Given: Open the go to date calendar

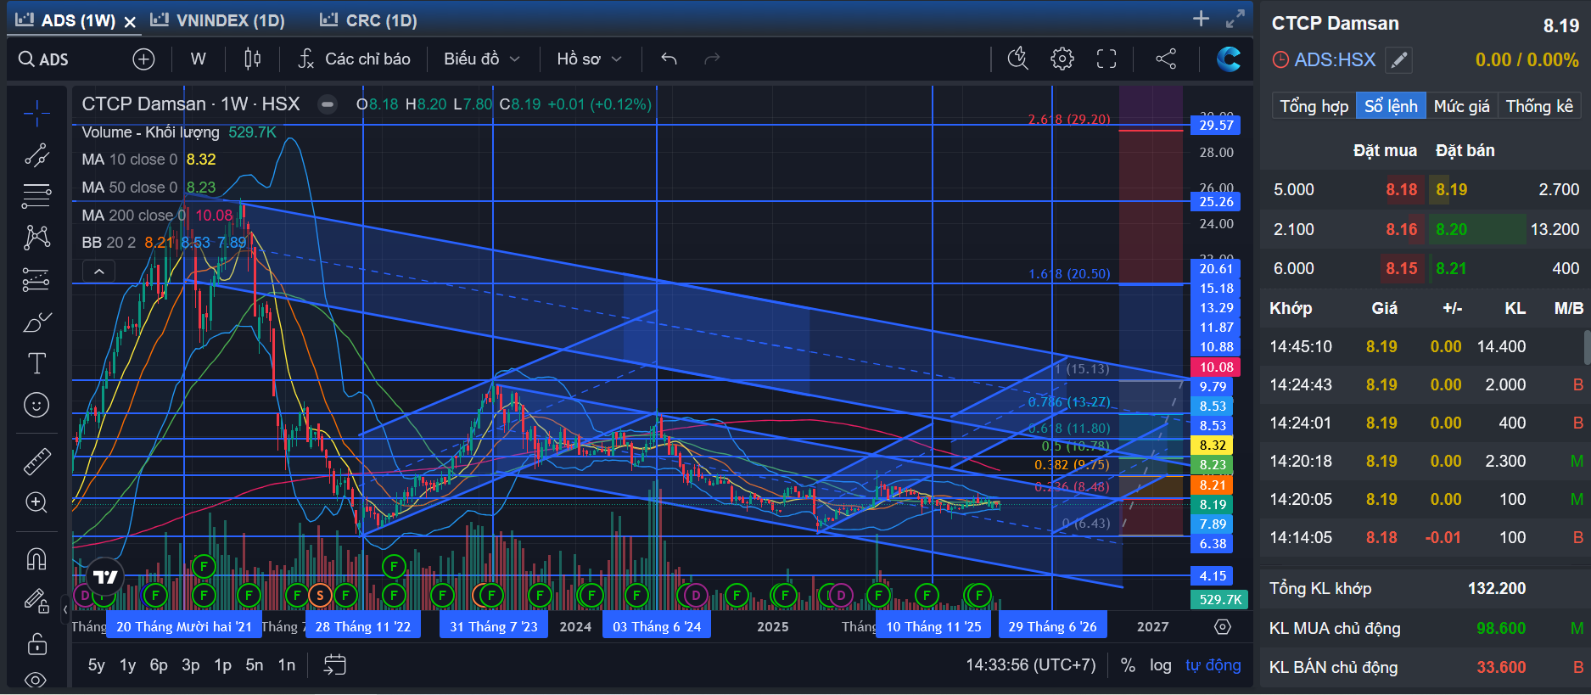Looking at the screenshot, I should [x=334, y=664].
